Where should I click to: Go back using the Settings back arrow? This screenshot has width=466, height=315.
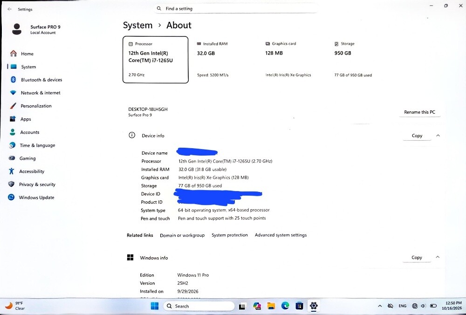point(9,9)
